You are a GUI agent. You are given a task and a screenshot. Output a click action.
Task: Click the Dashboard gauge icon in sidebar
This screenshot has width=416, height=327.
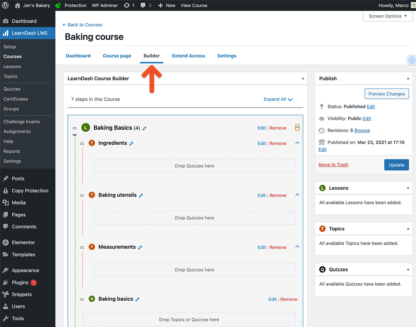(5, 21)
